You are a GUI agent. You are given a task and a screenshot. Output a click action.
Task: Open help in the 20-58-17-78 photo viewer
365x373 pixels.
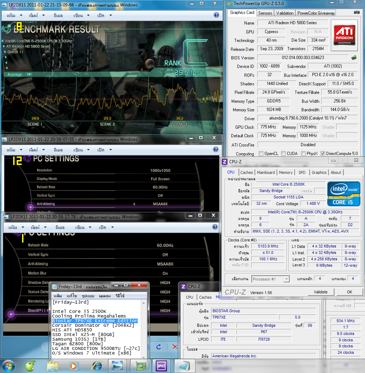pyautogui.click(x=215, y=227)
